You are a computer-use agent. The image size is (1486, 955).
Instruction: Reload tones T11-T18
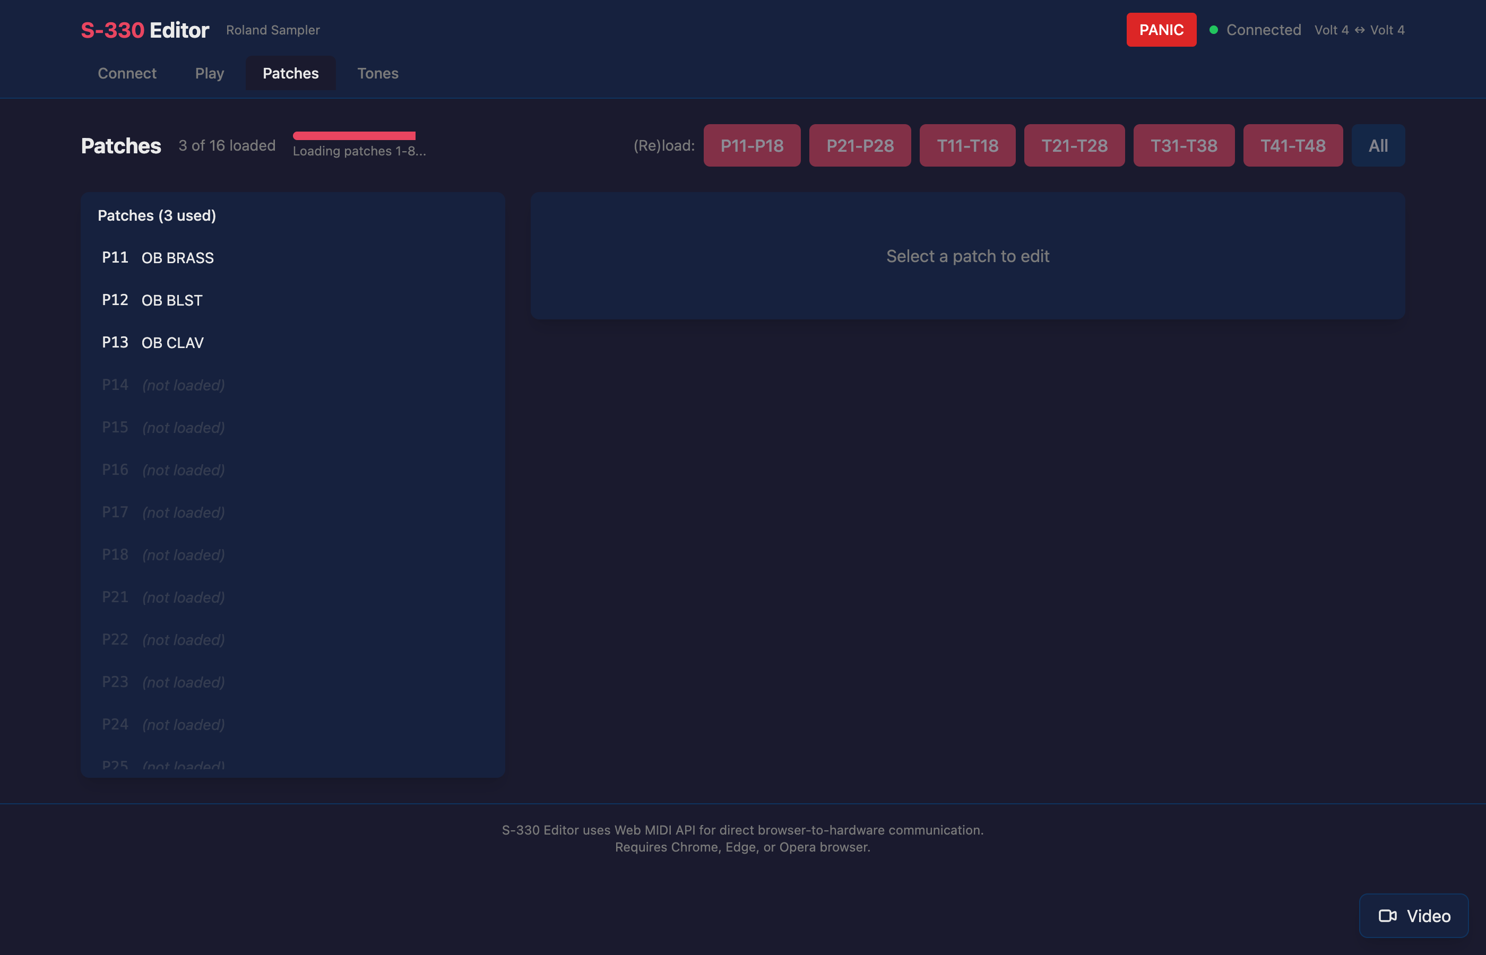967,145
